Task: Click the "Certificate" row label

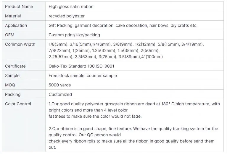Action: 15,66
